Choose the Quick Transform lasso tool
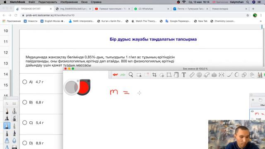The image size is (265, 149). point(162,75)
